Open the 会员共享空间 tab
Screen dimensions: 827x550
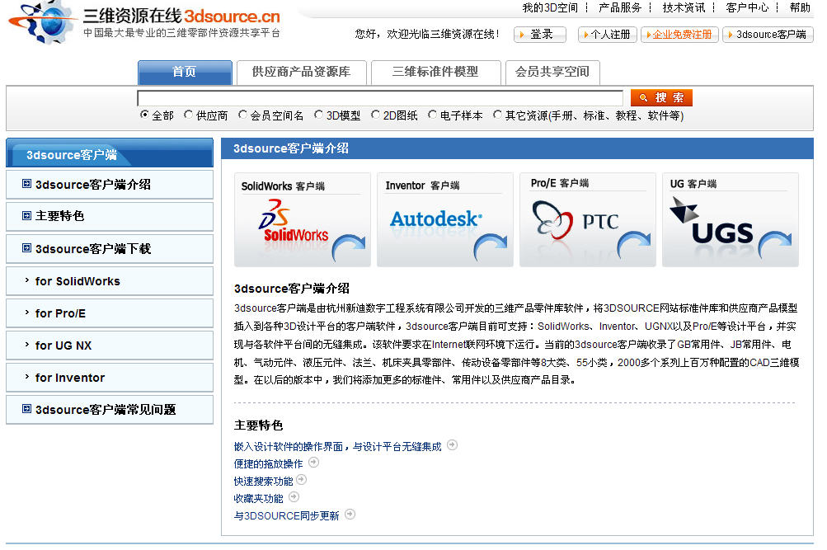552,73
